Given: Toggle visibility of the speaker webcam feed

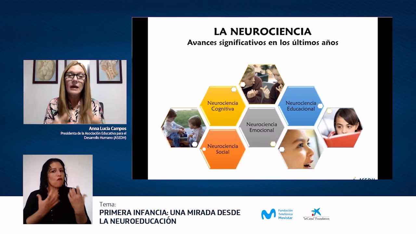Looking at the screenshot, I should pos(75,92).
